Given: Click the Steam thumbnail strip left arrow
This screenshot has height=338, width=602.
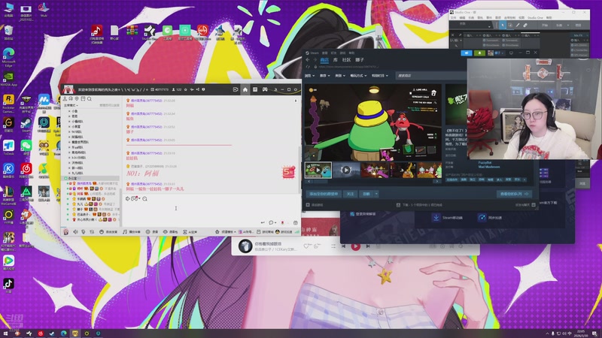Looking at the screenshot, I should pyautogui.click(x=309, y=182).
